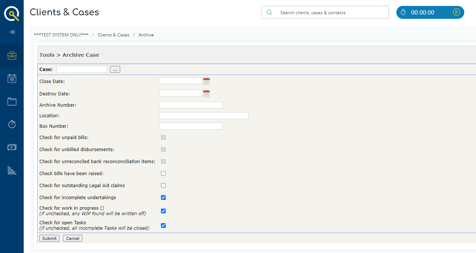476x253 pixels.
Task: Open Destroy Date calendar picker
Action: point(206,94)
